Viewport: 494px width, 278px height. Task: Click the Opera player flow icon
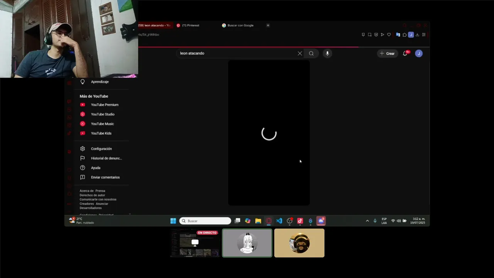coord(382,35)
